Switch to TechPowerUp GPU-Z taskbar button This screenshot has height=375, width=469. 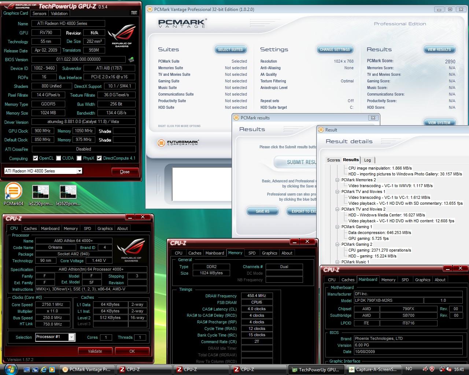[x=316, y=370]
